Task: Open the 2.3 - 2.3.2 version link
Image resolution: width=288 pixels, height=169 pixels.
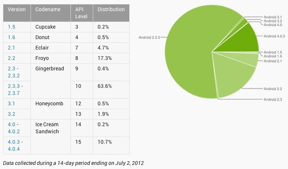Action: pos(13,72)
